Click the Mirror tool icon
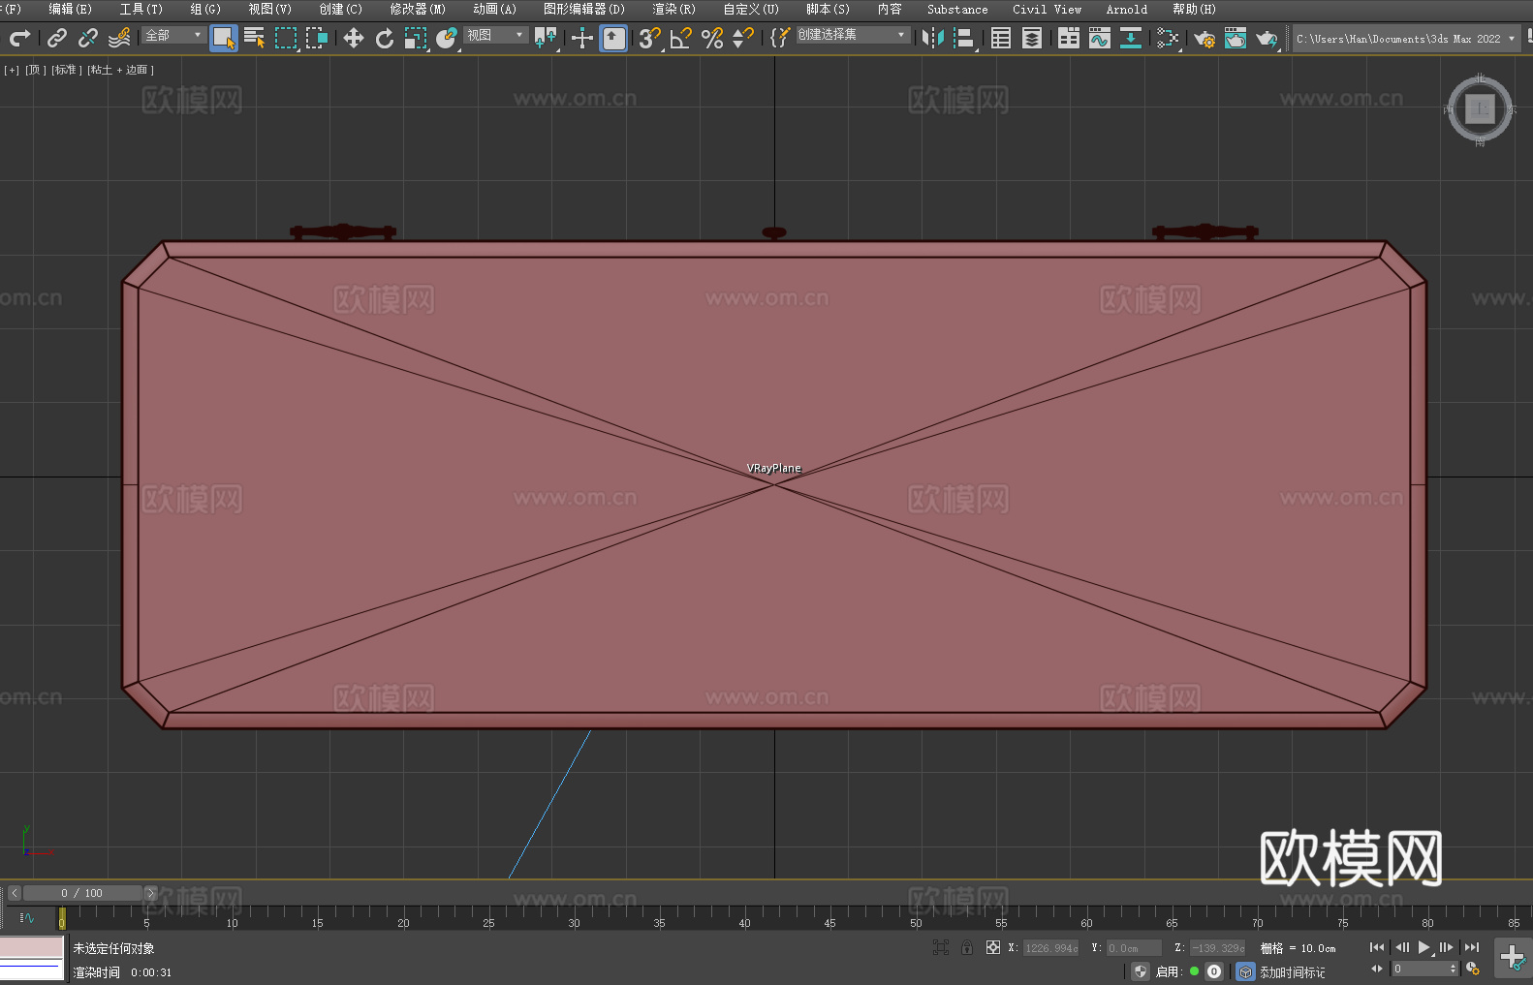 (x=933, y=38)
